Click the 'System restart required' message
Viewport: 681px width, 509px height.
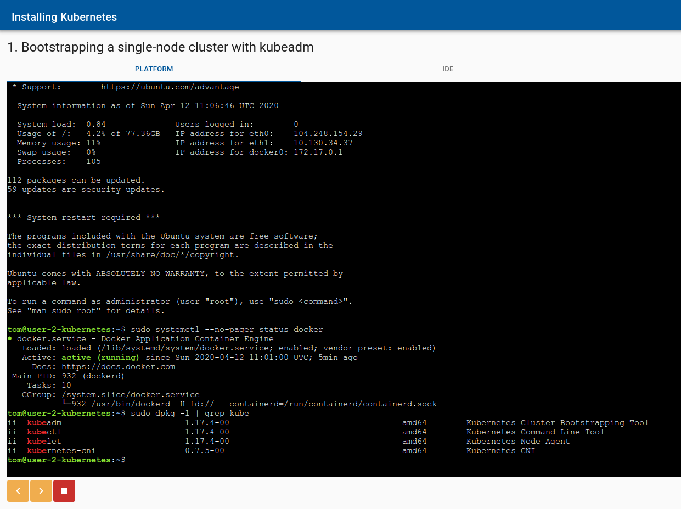[x=83, y=217]
